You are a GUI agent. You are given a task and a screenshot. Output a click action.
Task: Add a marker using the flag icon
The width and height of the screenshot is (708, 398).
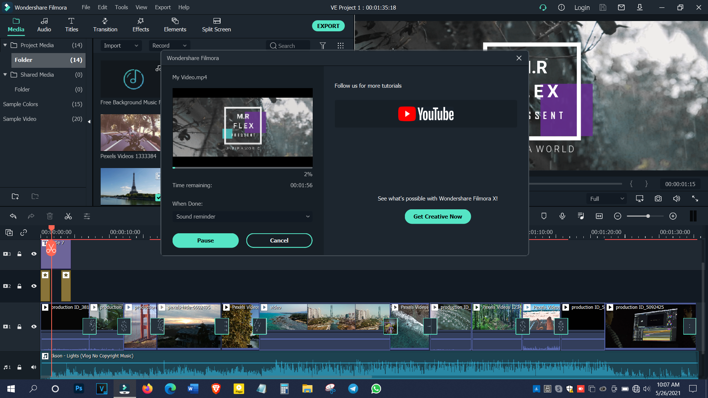(x=544, y=216)
